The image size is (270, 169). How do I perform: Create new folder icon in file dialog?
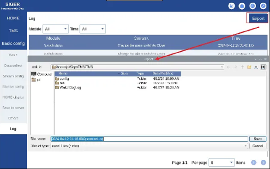[249, 67]
